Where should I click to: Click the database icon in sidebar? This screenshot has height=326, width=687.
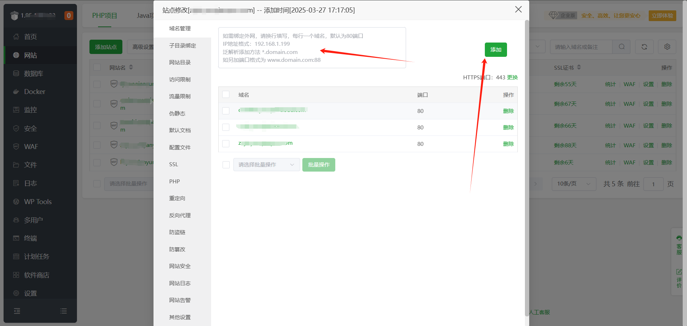[16, 73]
